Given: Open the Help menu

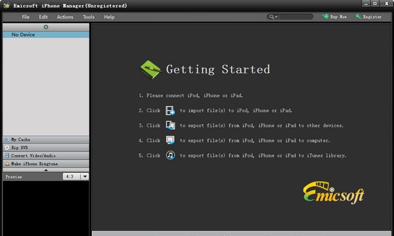Looking at the screenshot, I should 109,17.
